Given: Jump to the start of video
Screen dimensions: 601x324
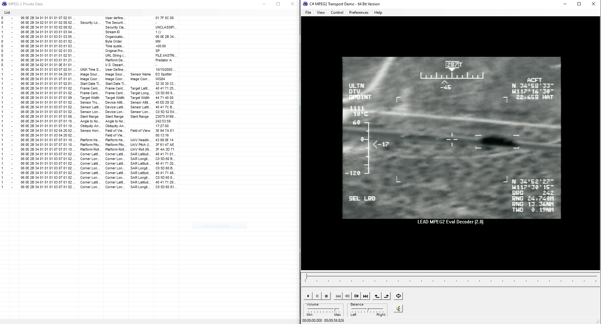Looking at the screenshot, I should [x=338, y=296].
